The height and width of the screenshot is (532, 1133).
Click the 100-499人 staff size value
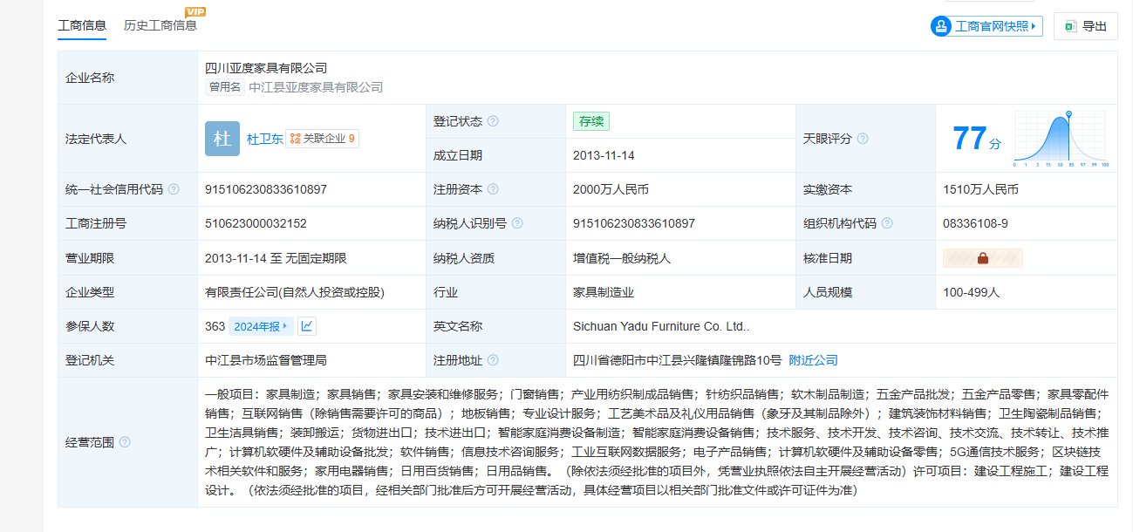[x=972, y=292]
